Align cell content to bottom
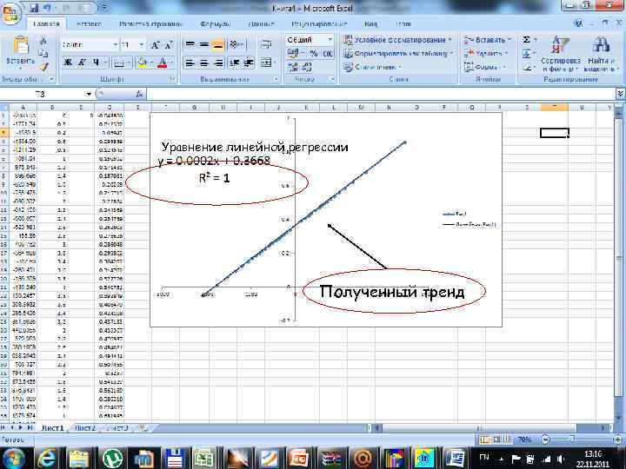626x469 pixels. 217,44
